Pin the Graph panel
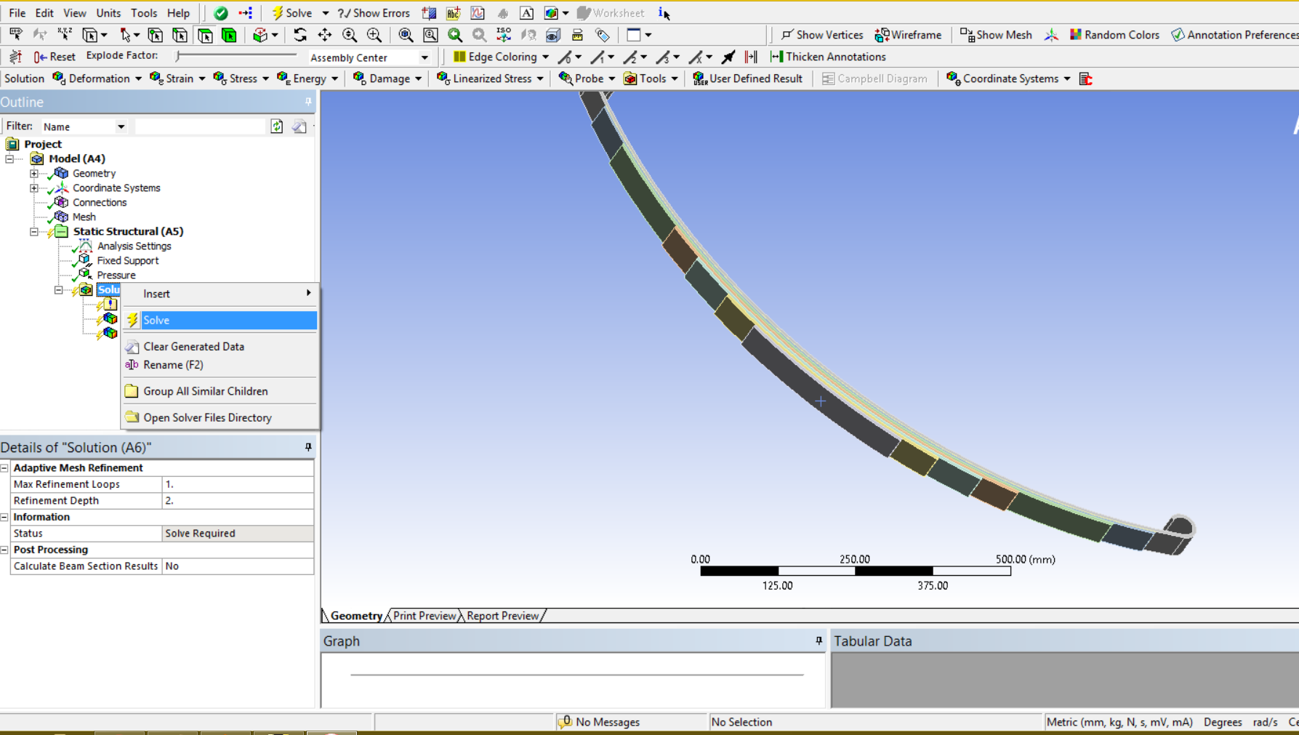Viewport: 1299px width, 735px height. click(819, 640)
